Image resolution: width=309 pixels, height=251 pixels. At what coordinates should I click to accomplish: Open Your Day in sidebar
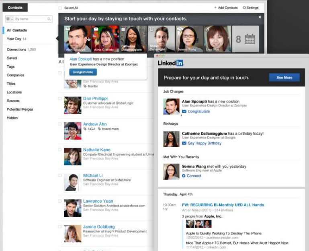(x=14, y=39)
